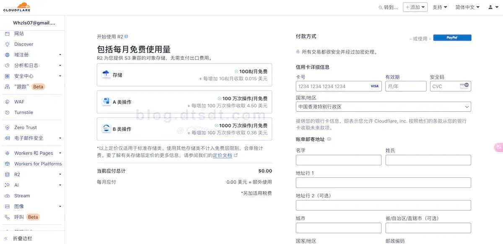Click the 姓氏 last name field
The width and height of the screenshot is (503, 244).
coord(428,160)
